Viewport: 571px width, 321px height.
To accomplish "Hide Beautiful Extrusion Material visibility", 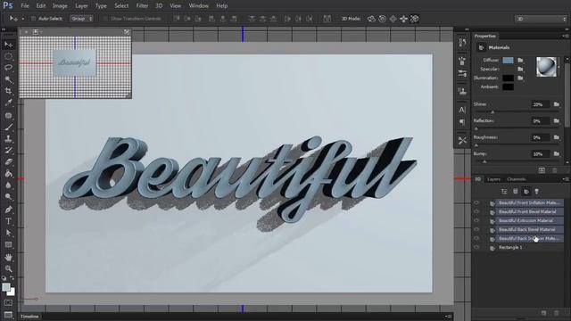I will pos(476,220).
